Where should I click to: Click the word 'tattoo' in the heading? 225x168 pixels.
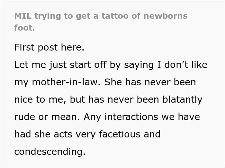pos(115,16)
